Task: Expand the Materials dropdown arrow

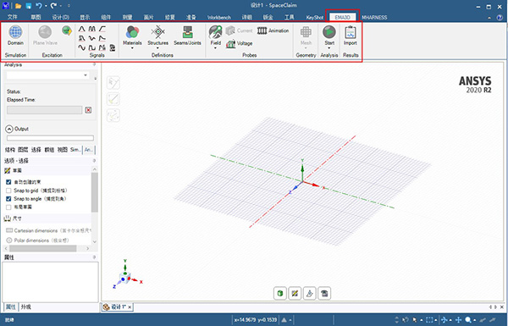Action: pos(132,48)
